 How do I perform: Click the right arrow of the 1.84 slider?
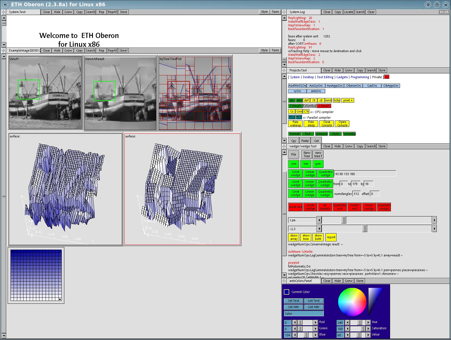[x=434, y=220]
